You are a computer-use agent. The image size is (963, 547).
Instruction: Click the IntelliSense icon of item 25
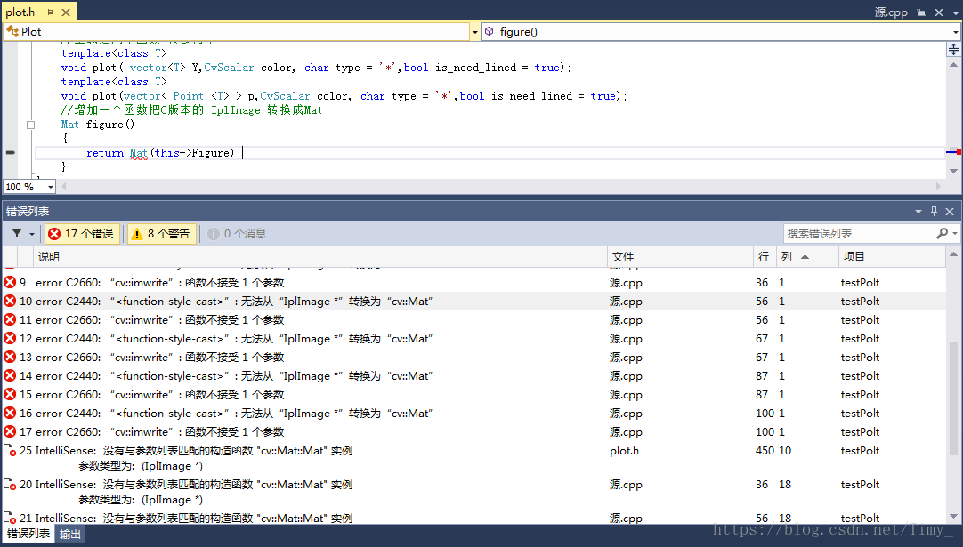point(10,451)
